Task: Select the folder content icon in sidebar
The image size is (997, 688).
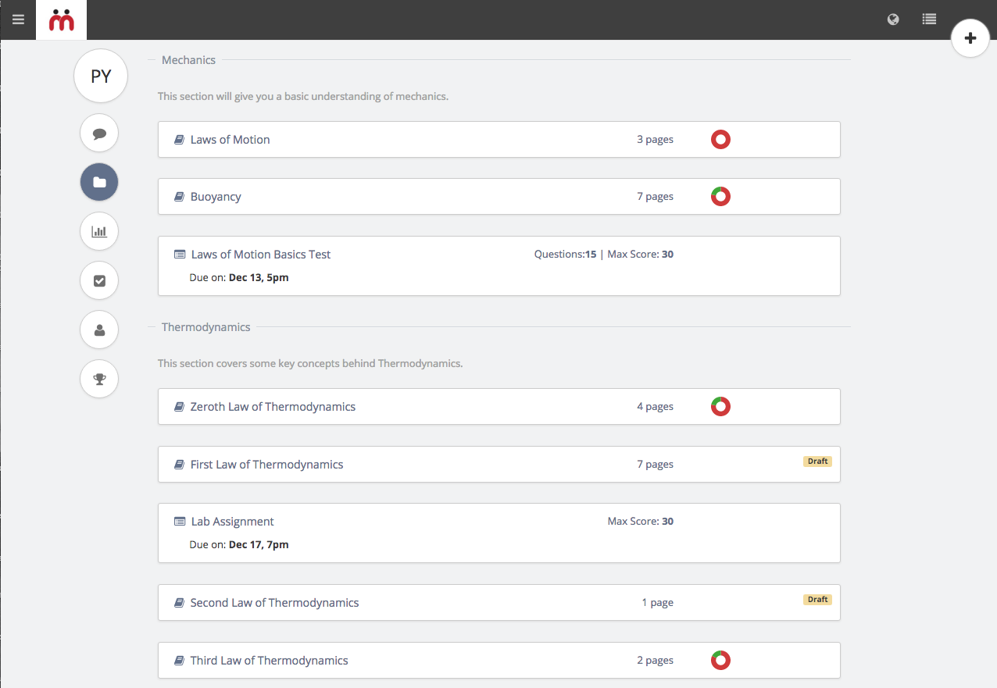Action: pyautogui.click(x=99, y=182)
